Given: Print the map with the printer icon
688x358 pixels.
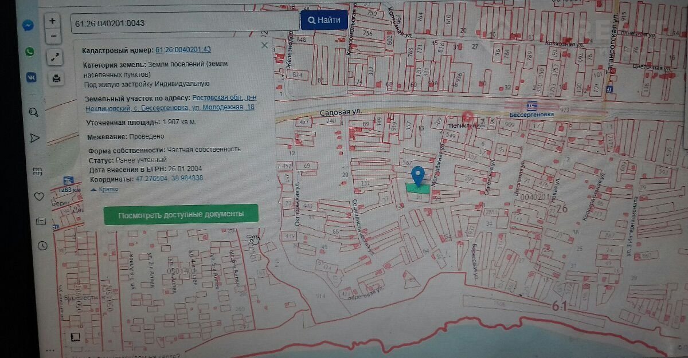Looking at the screenshot, I should coord(56,78).
